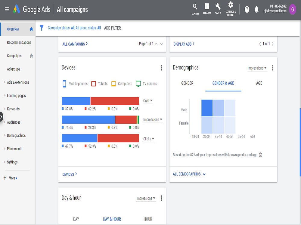Open Demographics in sidebar
Image resolution: width=301 pixels, height=225 pixels.
click(16, 136)
